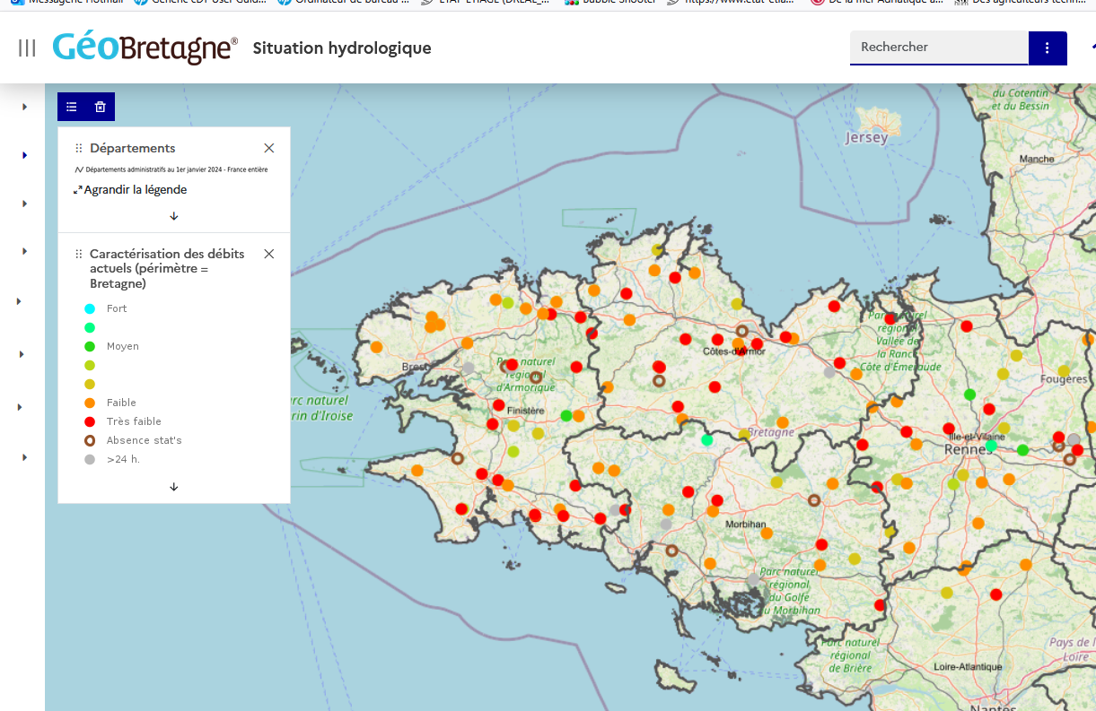Click the spring-green marker west of Bretagne label

(x=707, y=440)
